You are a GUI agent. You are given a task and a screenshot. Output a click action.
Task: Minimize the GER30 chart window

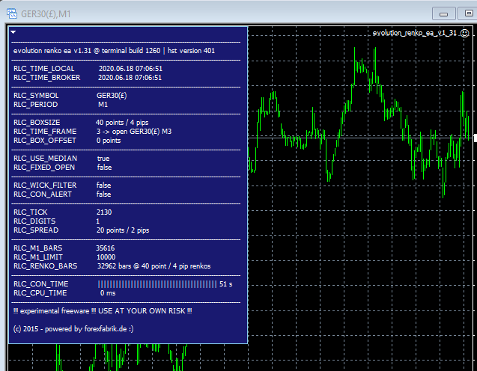coord(443,13)
